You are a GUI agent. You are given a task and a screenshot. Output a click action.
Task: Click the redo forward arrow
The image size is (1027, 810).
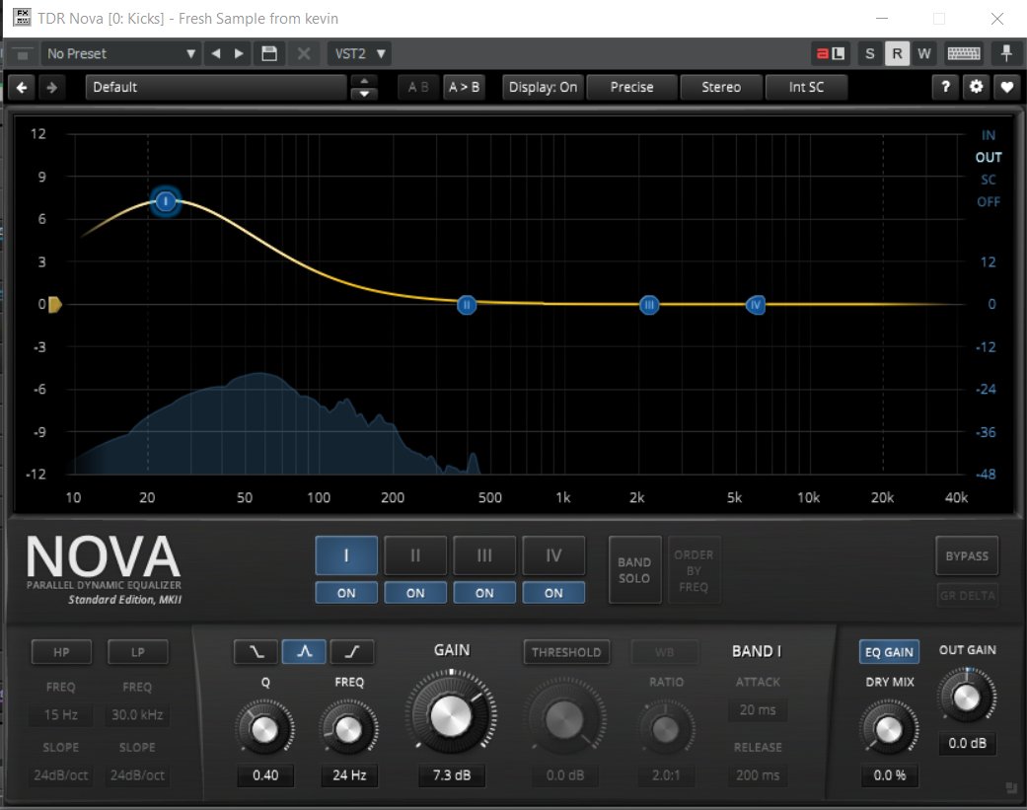52,87
